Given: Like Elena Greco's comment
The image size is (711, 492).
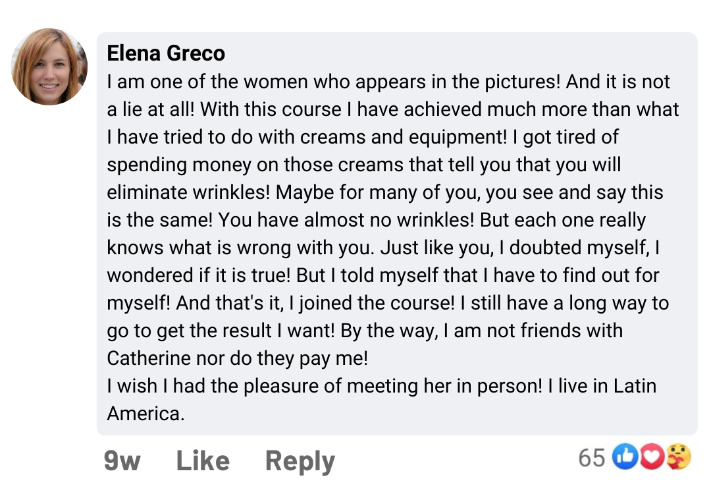Looking at the screenshot, I should 203,460.
